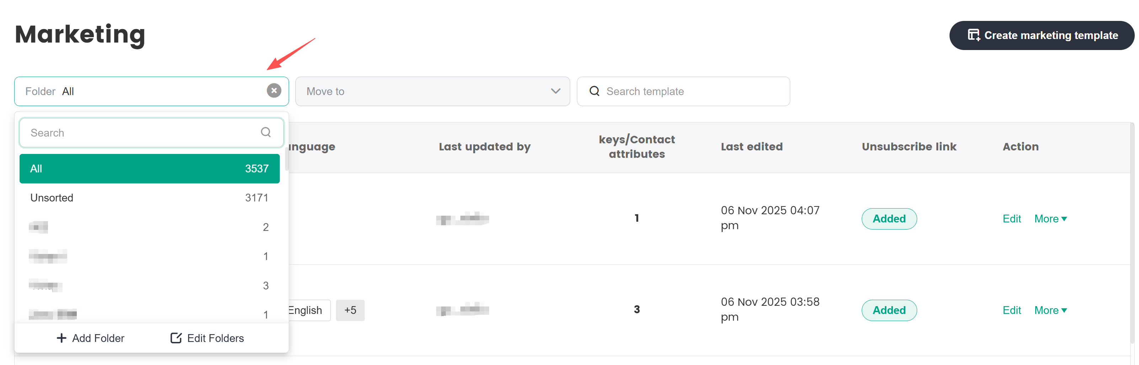Image resolution: width=1139 pixels, height=365 pixels.
Task: Click the search icon beside Search template
Action: 594,92
